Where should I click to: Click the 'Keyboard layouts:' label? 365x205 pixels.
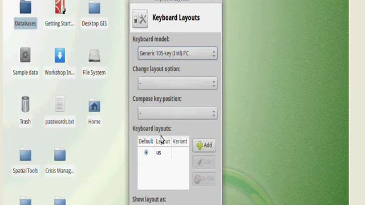pyautogui.click(x=152, y=129)
